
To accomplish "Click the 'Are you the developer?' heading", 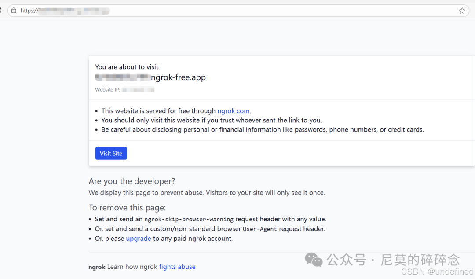I will [132, 181].
